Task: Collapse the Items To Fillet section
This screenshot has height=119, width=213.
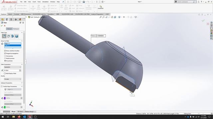Action: coord(22,41)
